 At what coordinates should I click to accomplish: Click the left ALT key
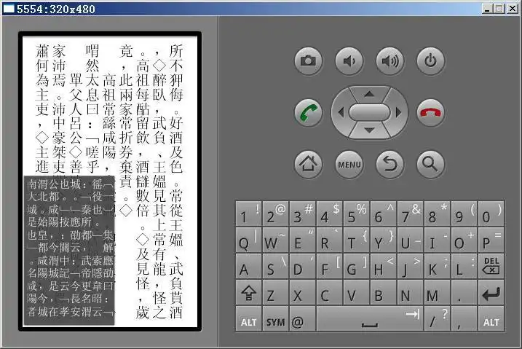point(249,319)
